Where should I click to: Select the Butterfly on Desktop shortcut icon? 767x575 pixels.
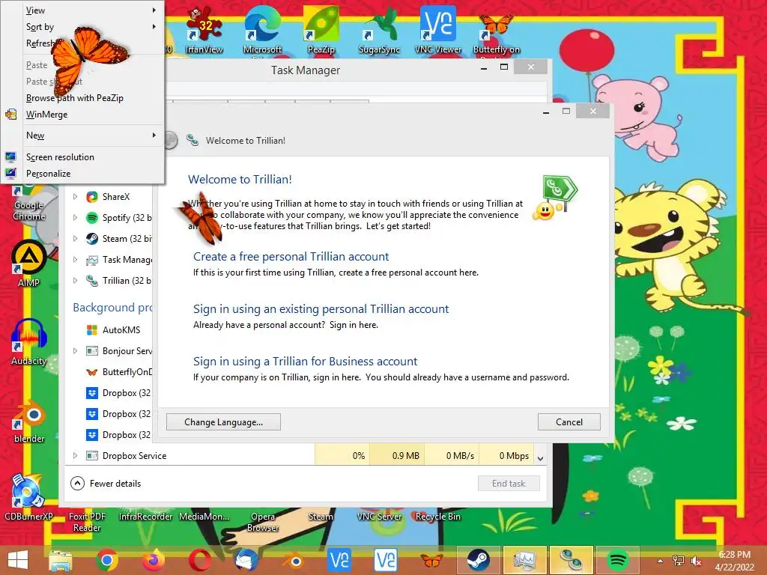[497, 25]
